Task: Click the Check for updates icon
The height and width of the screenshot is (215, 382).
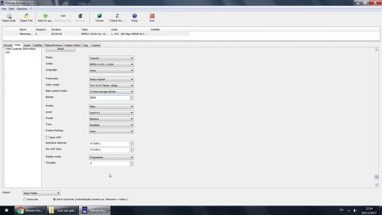Action: (117, 18)
